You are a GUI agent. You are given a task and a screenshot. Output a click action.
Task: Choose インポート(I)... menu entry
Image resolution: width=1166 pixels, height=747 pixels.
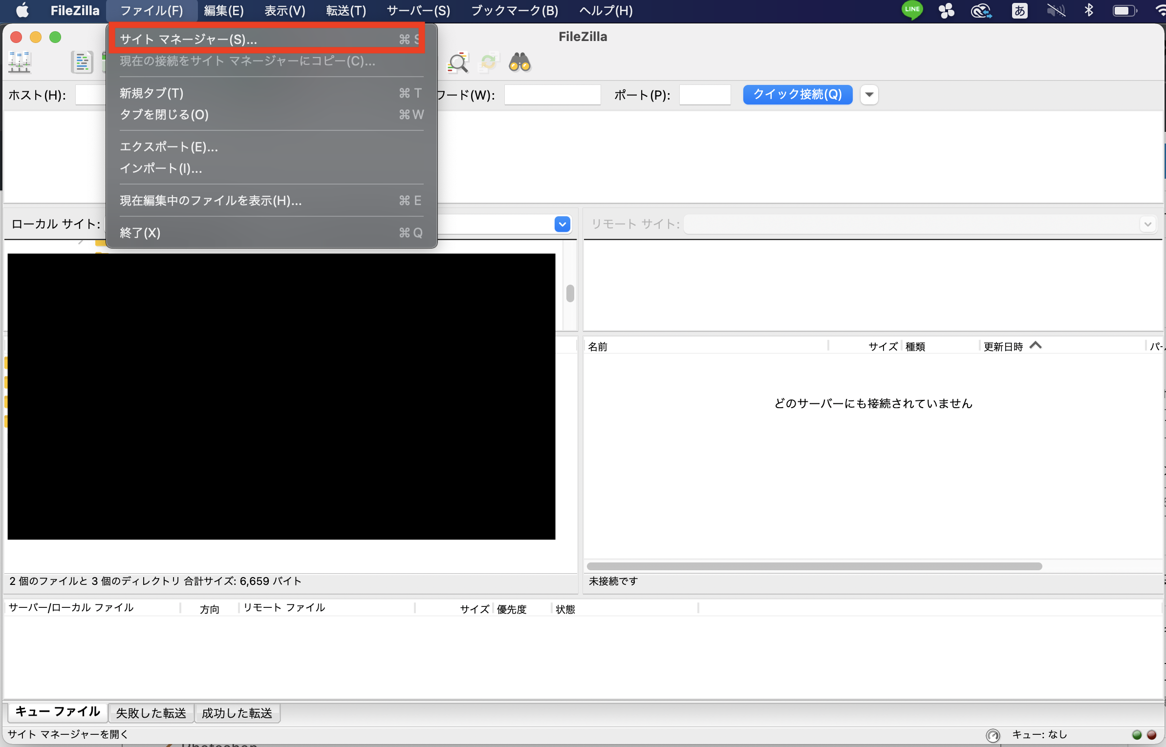click(271, 168)
